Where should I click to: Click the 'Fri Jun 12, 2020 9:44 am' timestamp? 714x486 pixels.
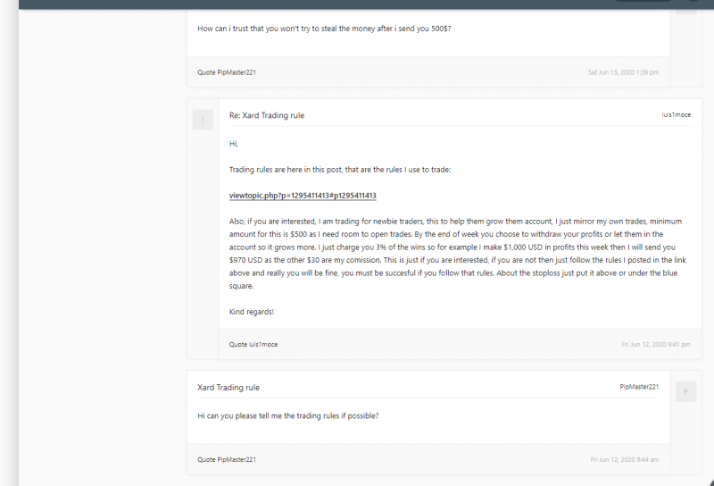pyautogui.click(x=624, y=459)
